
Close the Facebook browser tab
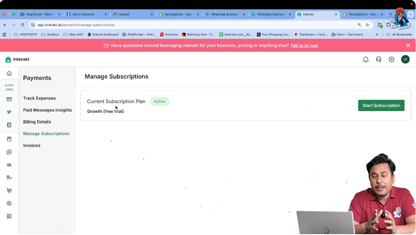pyautogui.click(x=105, y=15)
